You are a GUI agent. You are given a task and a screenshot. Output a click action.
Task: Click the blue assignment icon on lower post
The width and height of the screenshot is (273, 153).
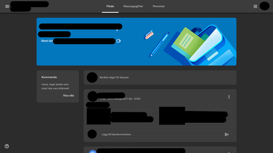point(93,151)
